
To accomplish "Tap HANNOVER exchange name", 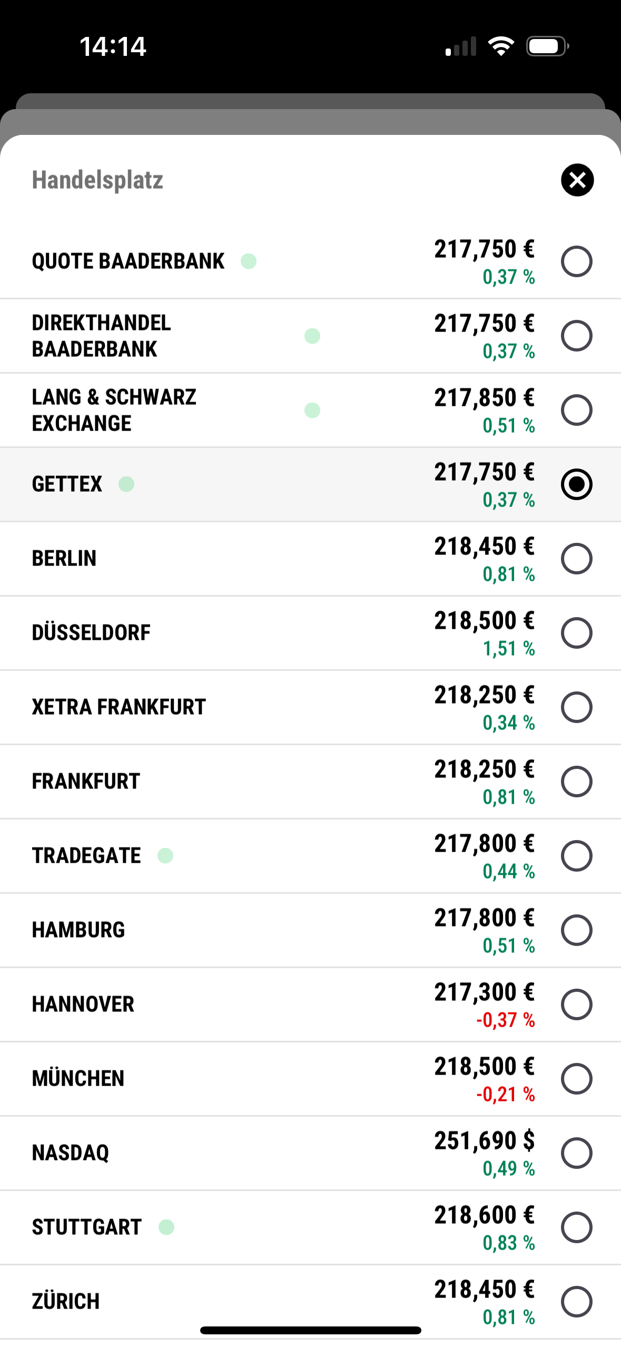I will [83, 1004].
